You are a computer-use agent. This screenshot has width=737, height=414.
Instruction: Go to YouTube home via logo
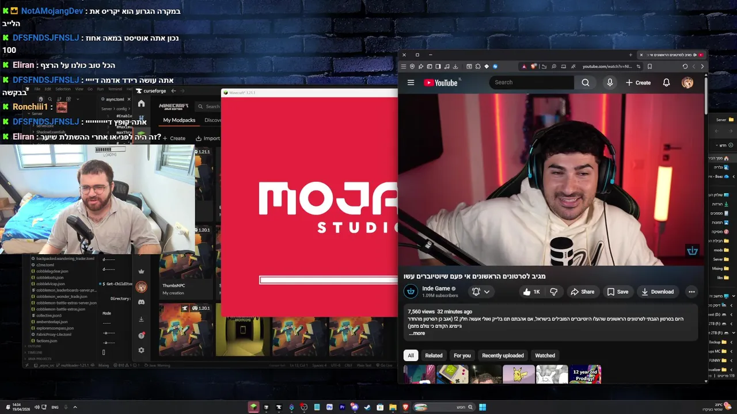(x=440, y=83)
